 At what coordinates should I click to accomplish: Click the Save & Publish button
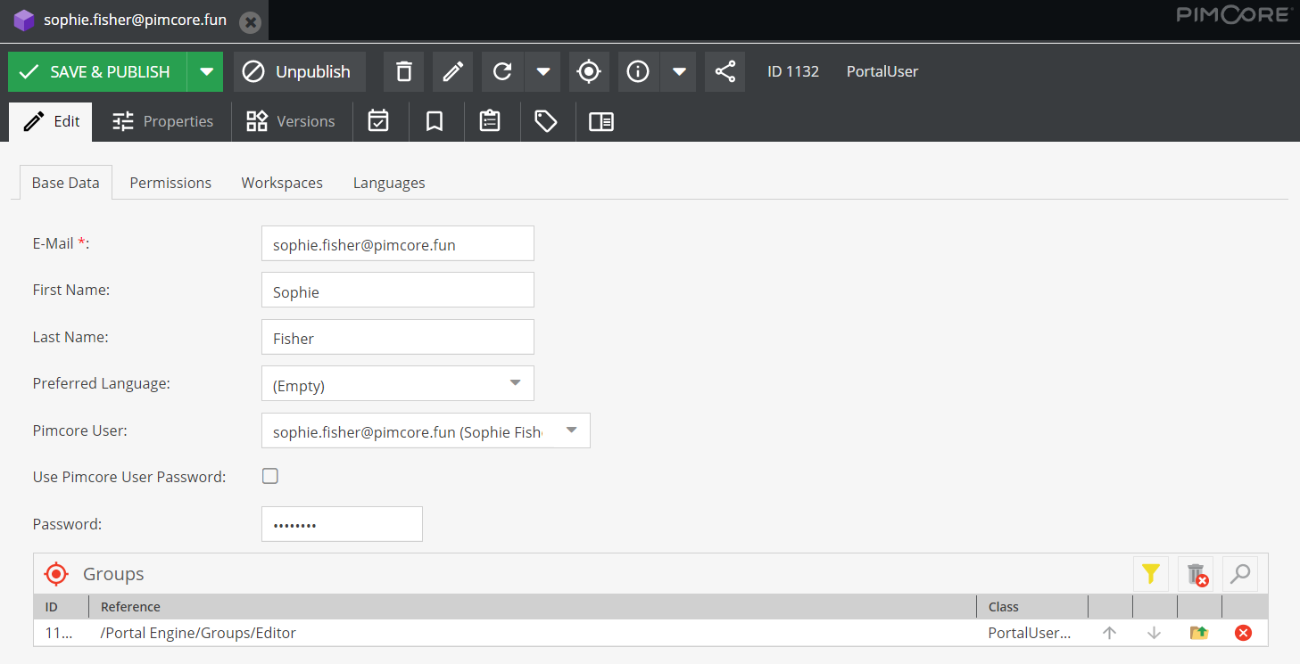97,71
